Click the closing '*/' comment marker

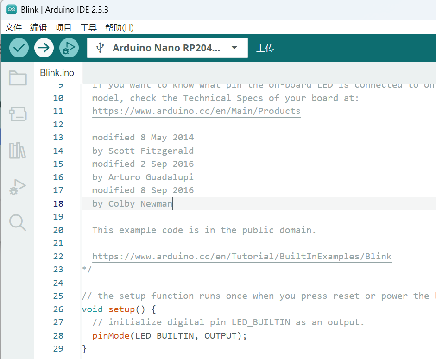coord(87,269)
